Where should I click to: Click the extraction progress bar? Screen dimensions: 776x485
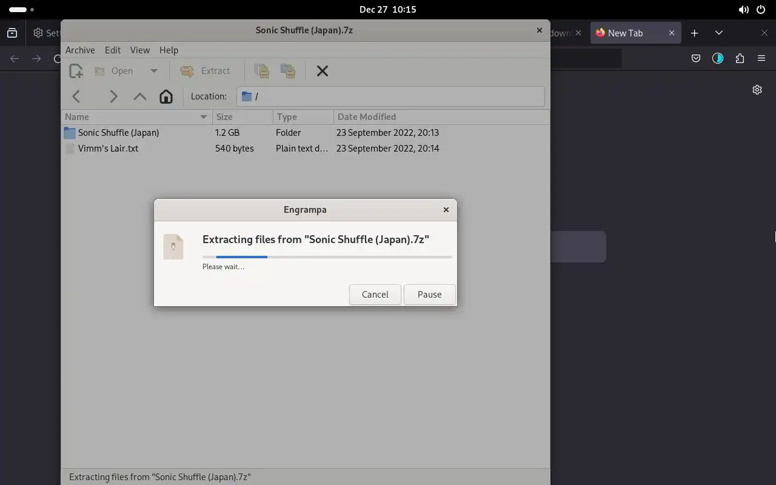327,257
